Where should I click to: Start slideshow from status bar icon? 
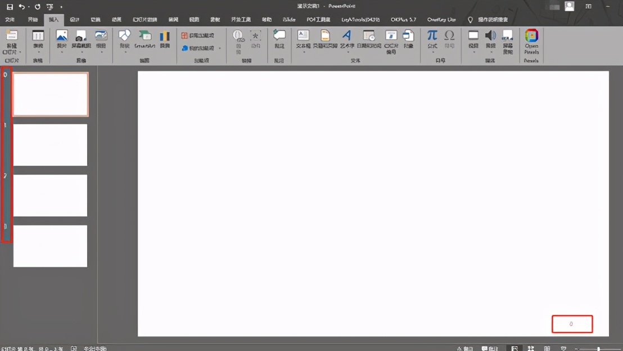coord(563,348)
